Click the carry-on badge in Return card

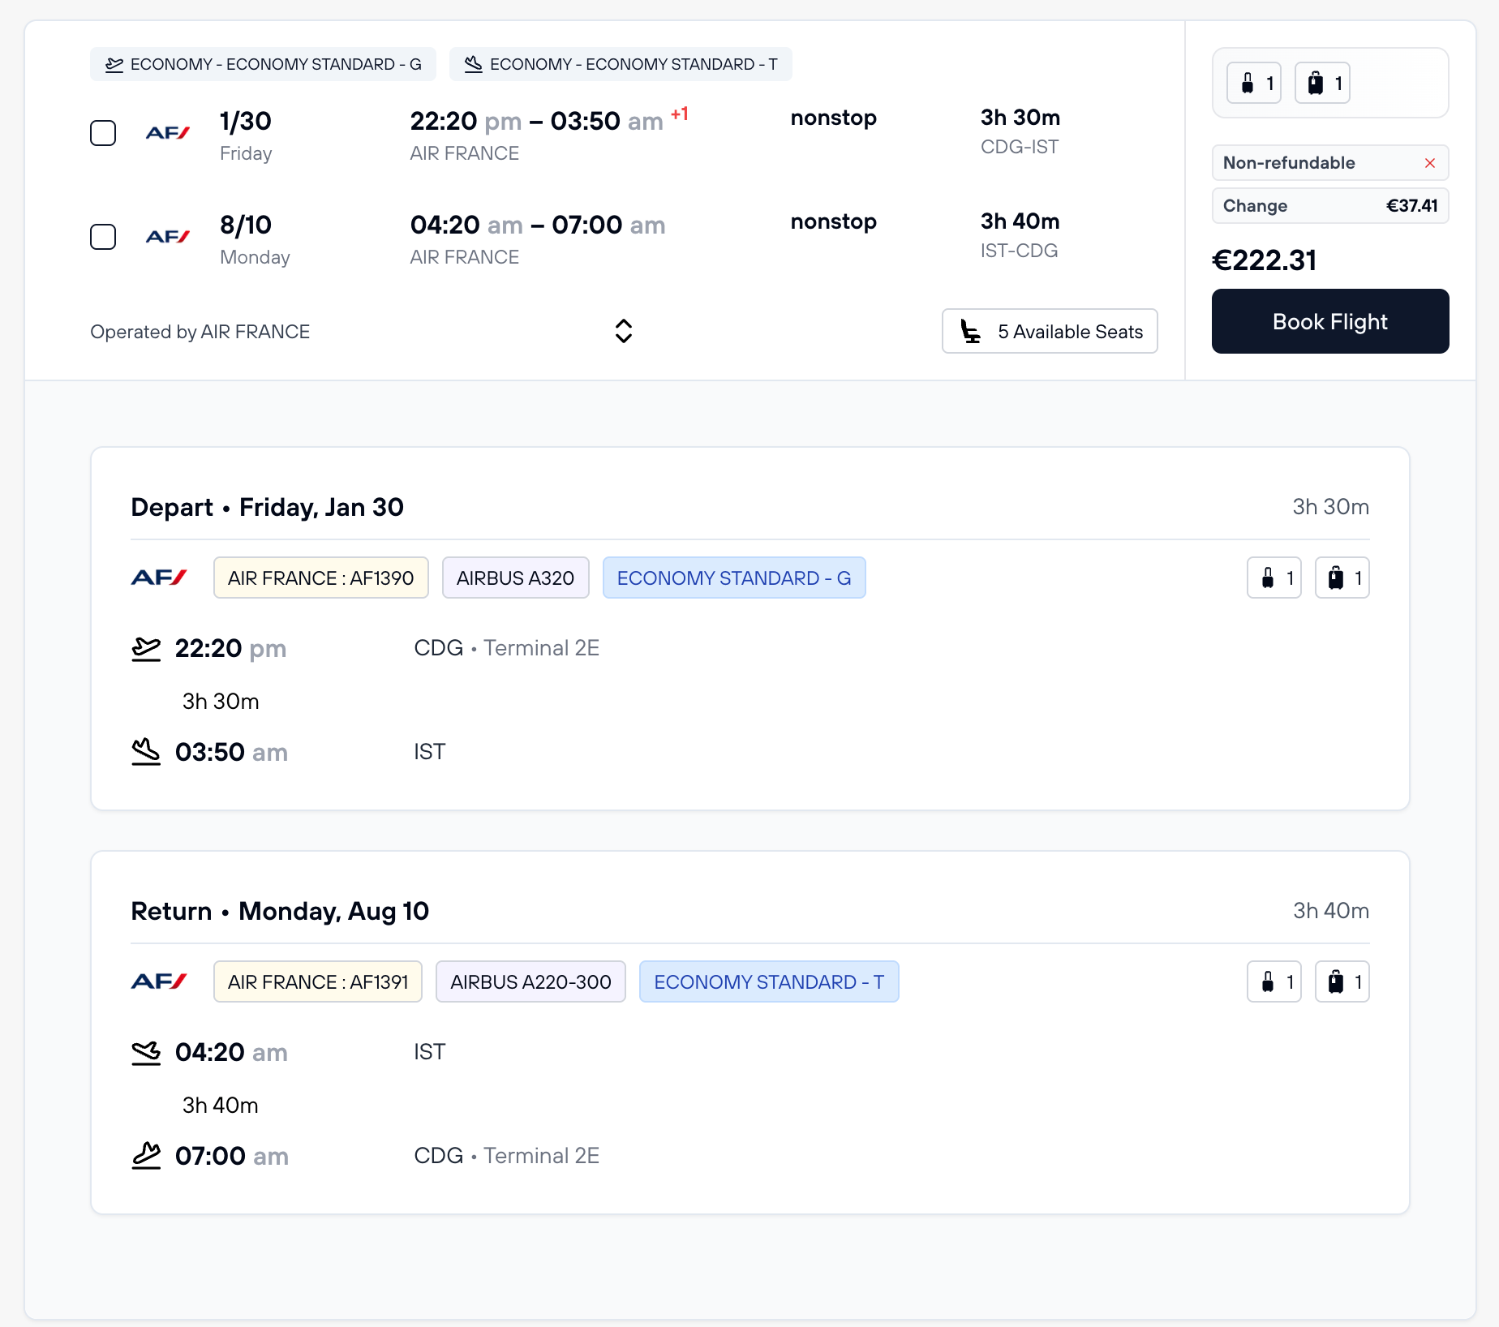coord(1274,981)
